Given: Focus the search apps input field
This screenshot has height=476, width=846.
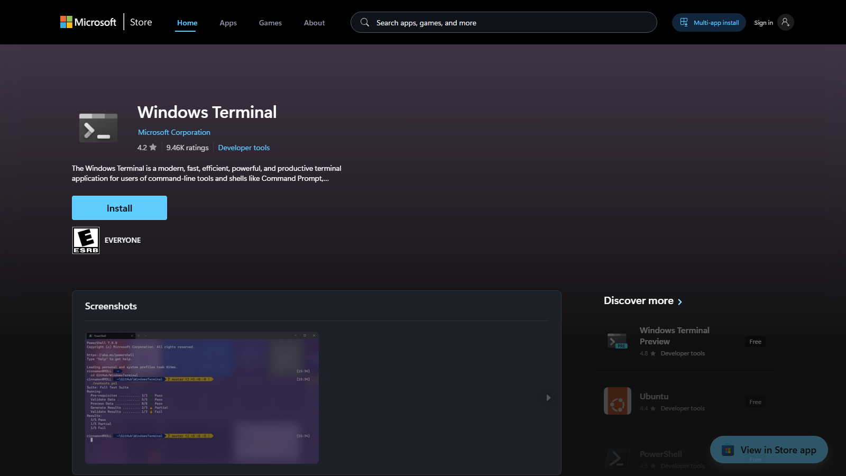Looking at the screenshot, I should pos(503,22).
